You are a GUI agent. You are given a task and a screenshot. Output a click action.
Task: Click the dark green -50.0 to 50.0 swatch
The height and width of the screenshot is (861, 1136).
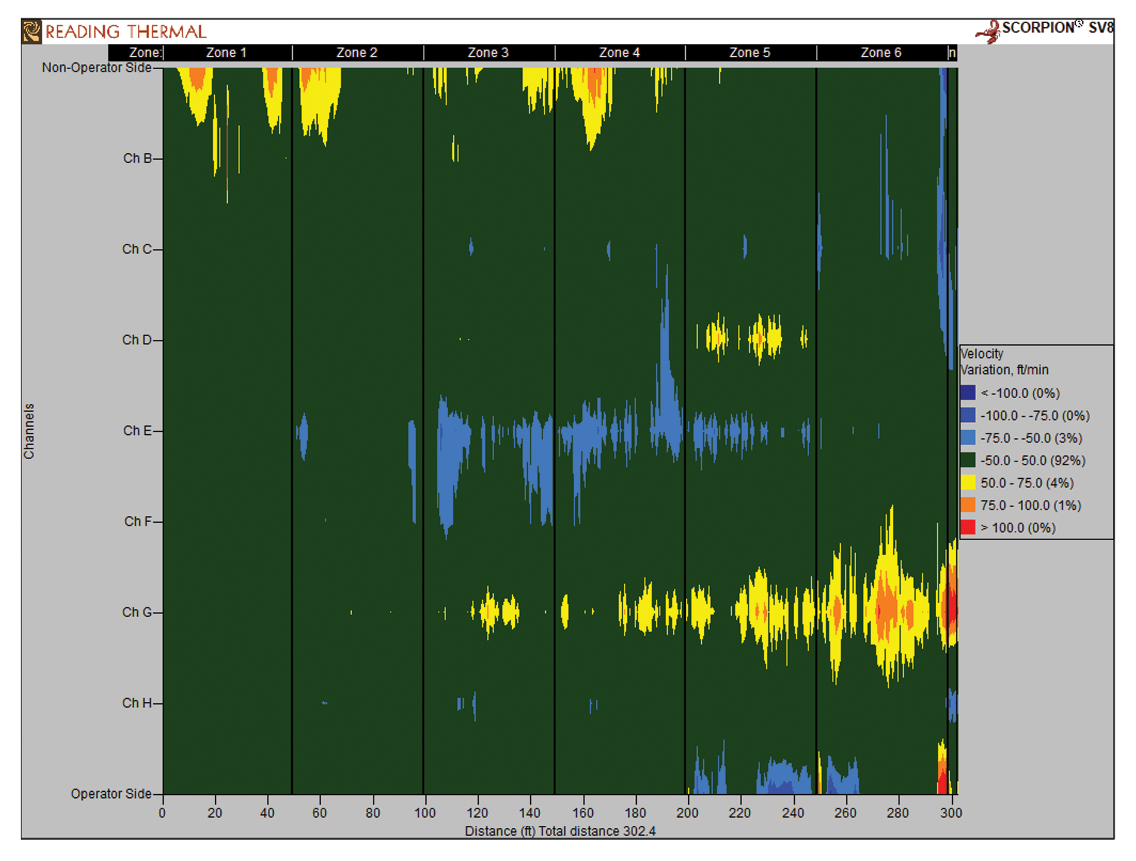[968, 460]
